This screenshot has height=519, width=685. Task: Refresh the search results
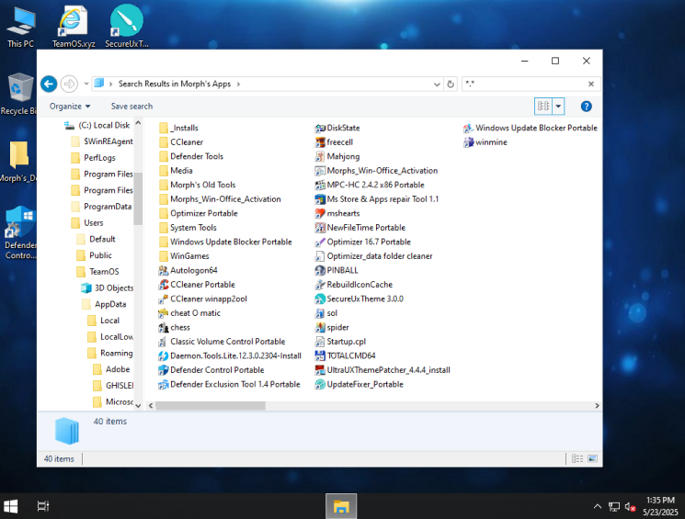pyautogui.click(x=451, y=85)
